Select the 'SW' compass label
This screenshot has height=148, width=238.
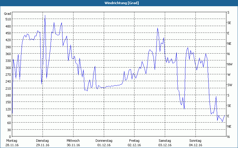coord(230,85)
